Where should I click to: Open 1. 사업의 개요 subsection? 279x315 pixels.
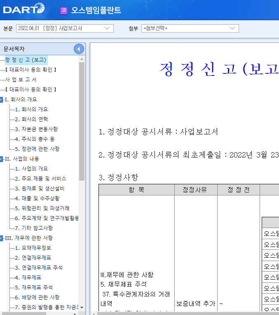31,169
